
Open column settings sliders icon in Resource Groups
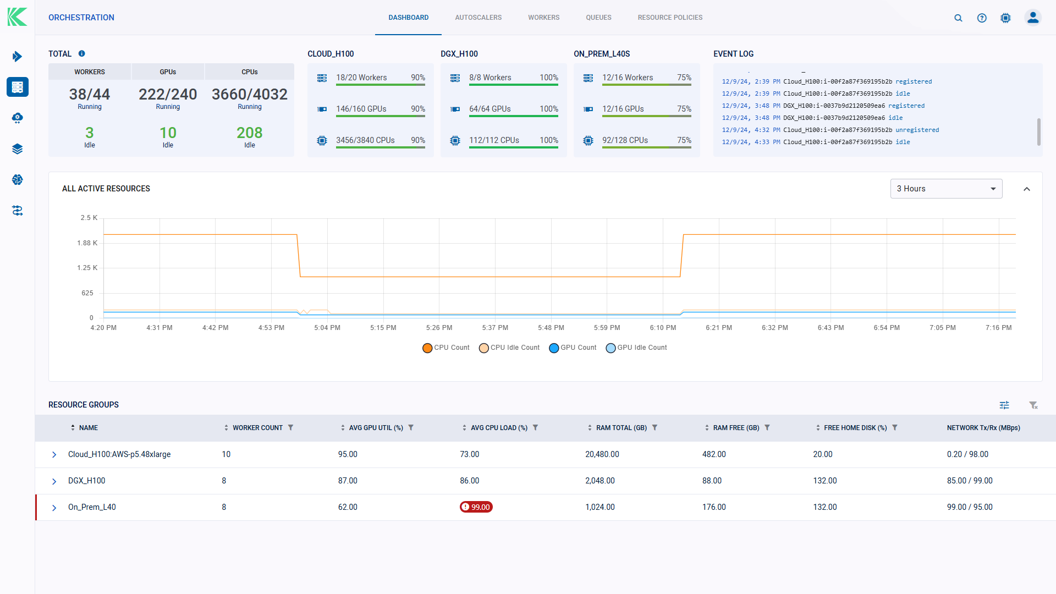(x=1004, y=405)
